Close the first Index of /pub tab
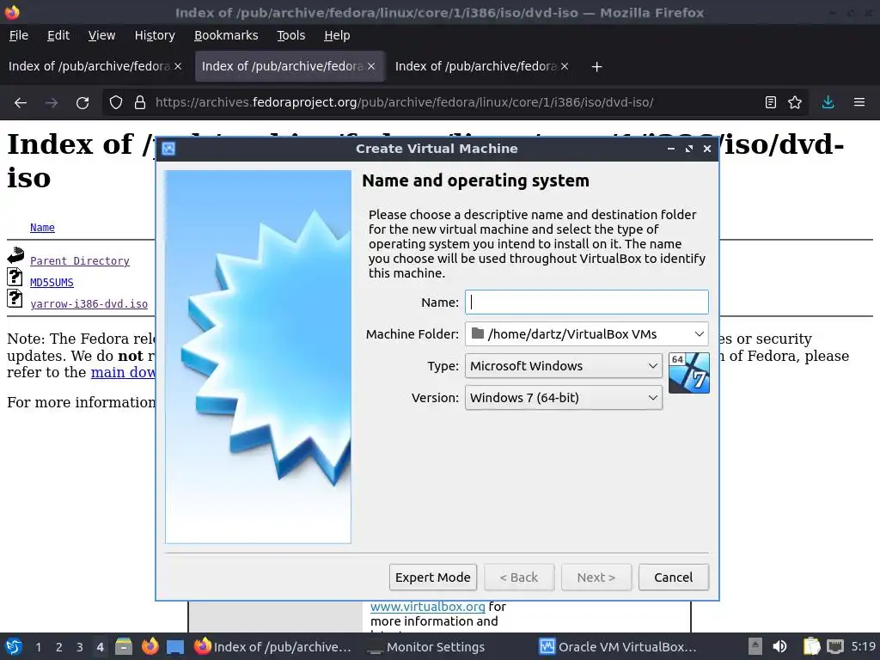 (178, 66)
